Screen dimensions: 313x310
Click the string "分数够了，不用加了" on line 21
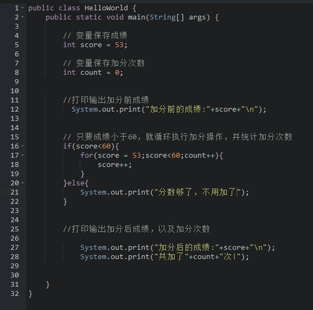tap(197, 192)
